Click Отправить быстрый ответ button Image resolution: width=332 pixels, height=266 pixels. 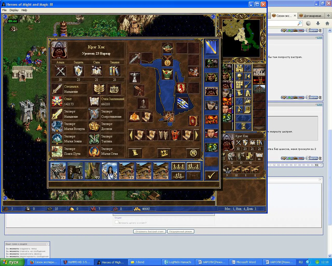(x=149, y=231)
